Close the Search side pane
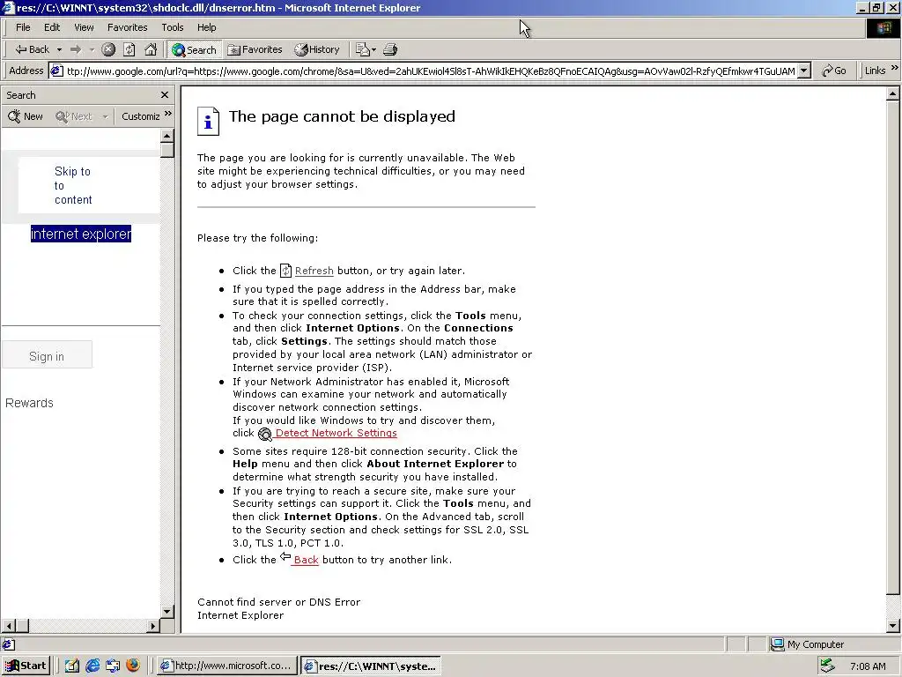This screenshot has width=902, height=677. coord(165,95)
